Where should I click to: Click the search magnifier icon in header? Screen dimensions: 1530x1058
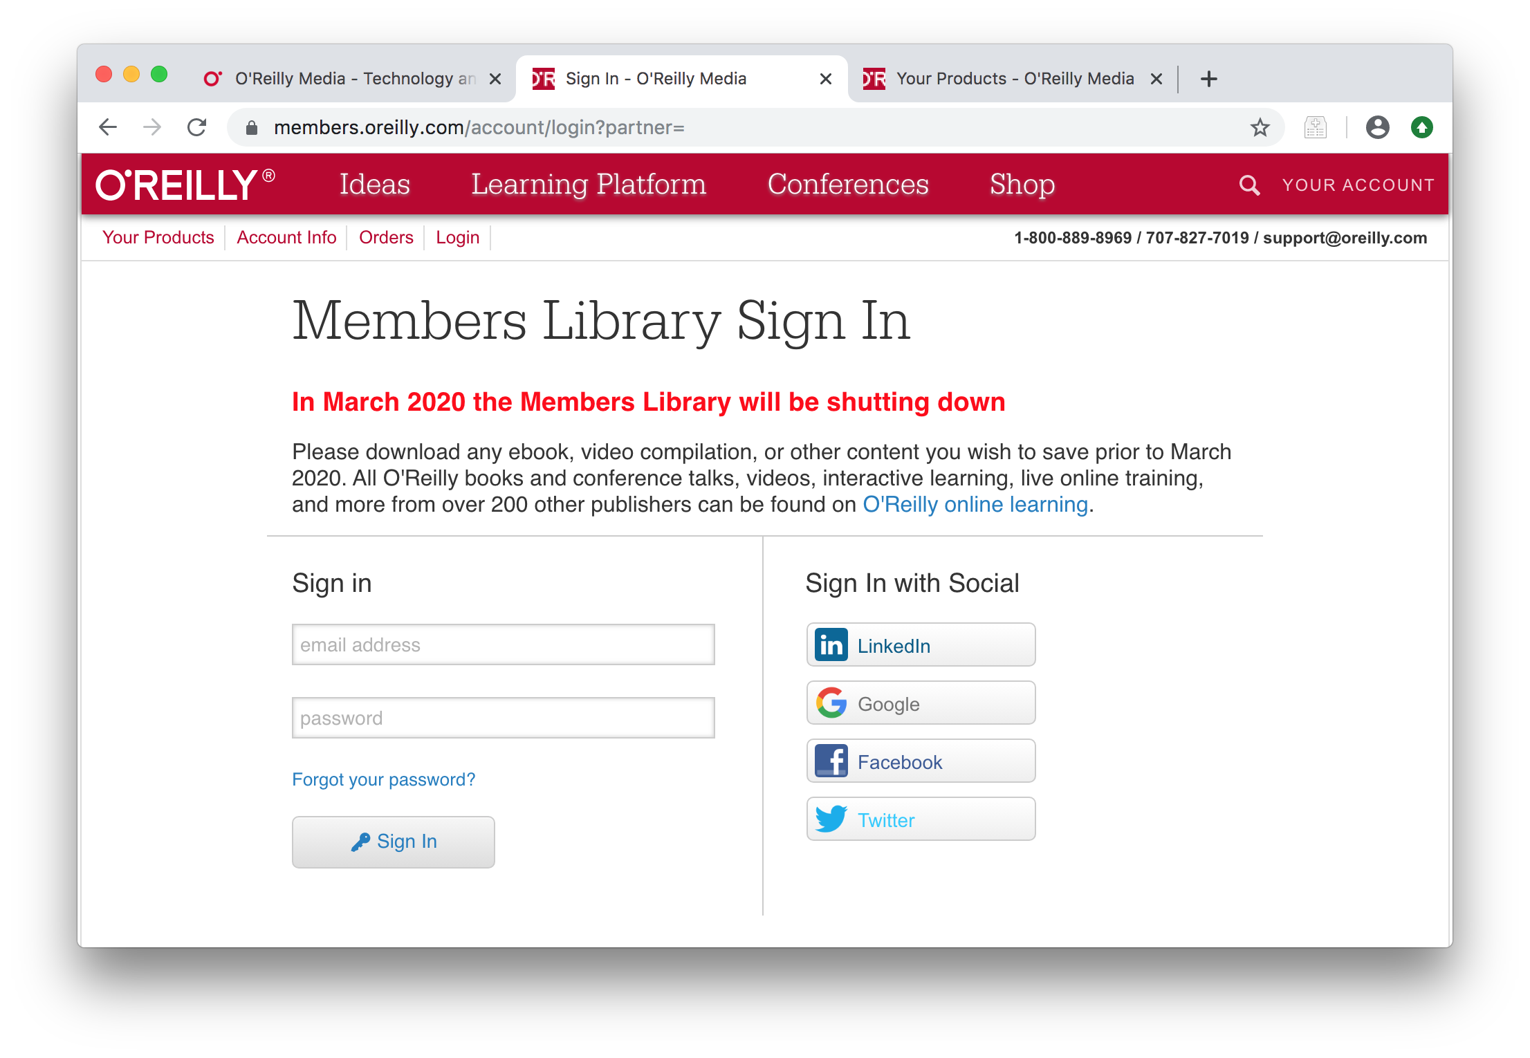(x=1248, y=185)
